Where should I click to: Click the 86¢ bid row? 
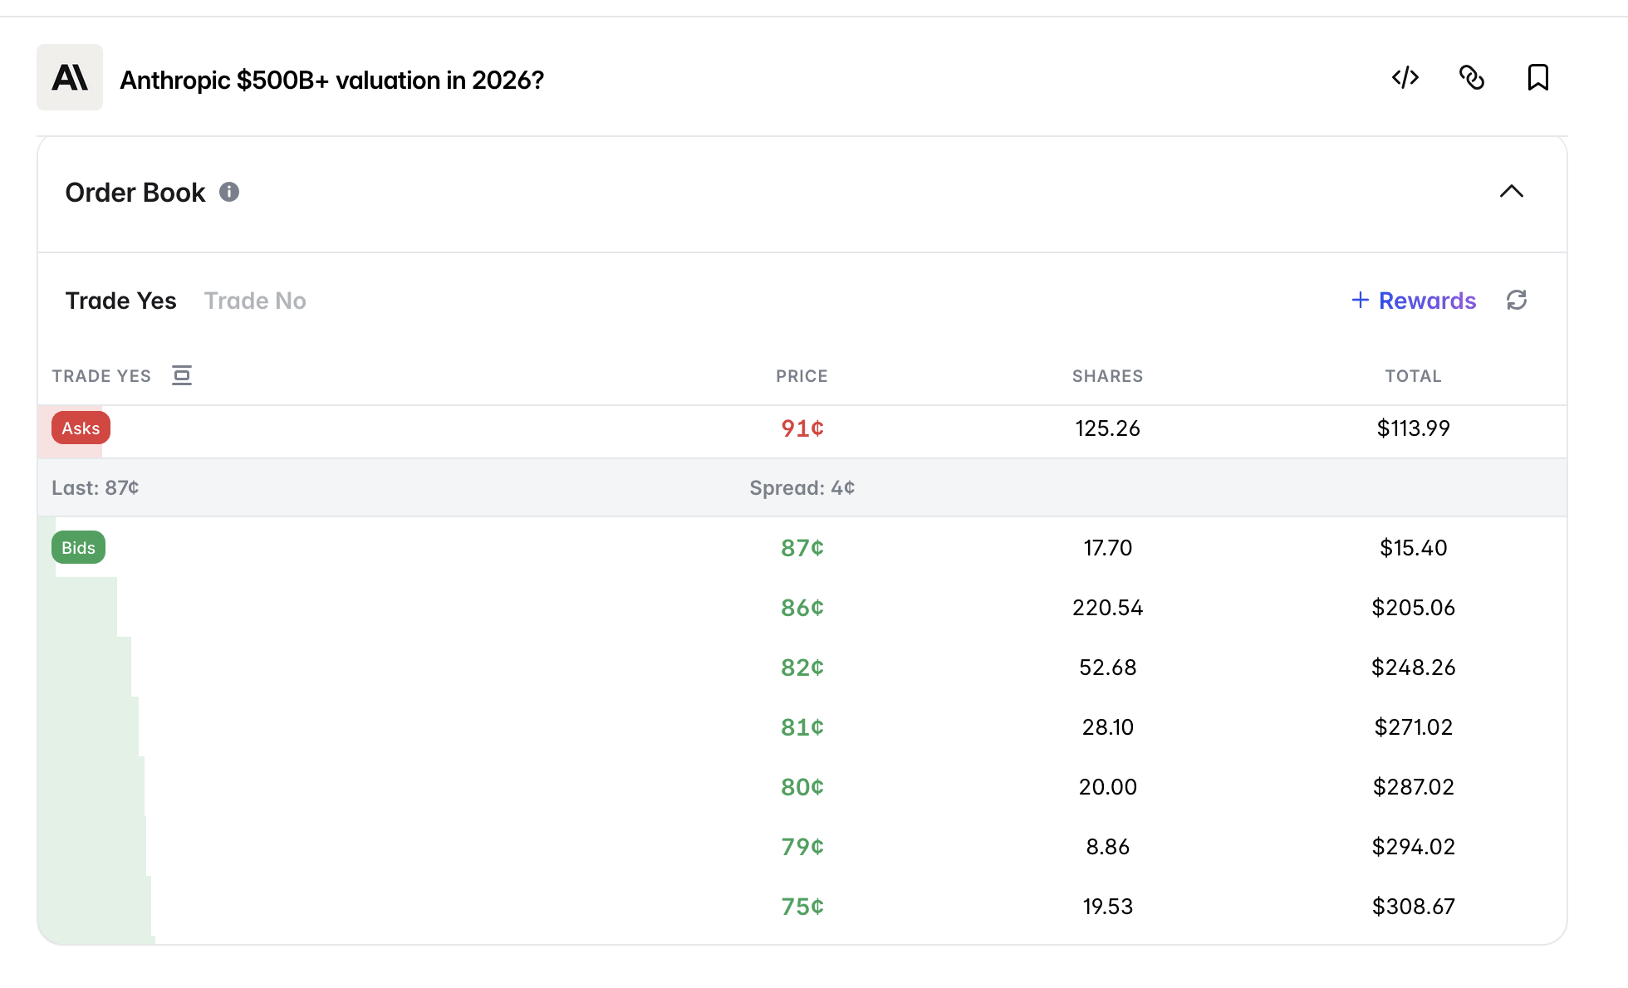(802, 608)
